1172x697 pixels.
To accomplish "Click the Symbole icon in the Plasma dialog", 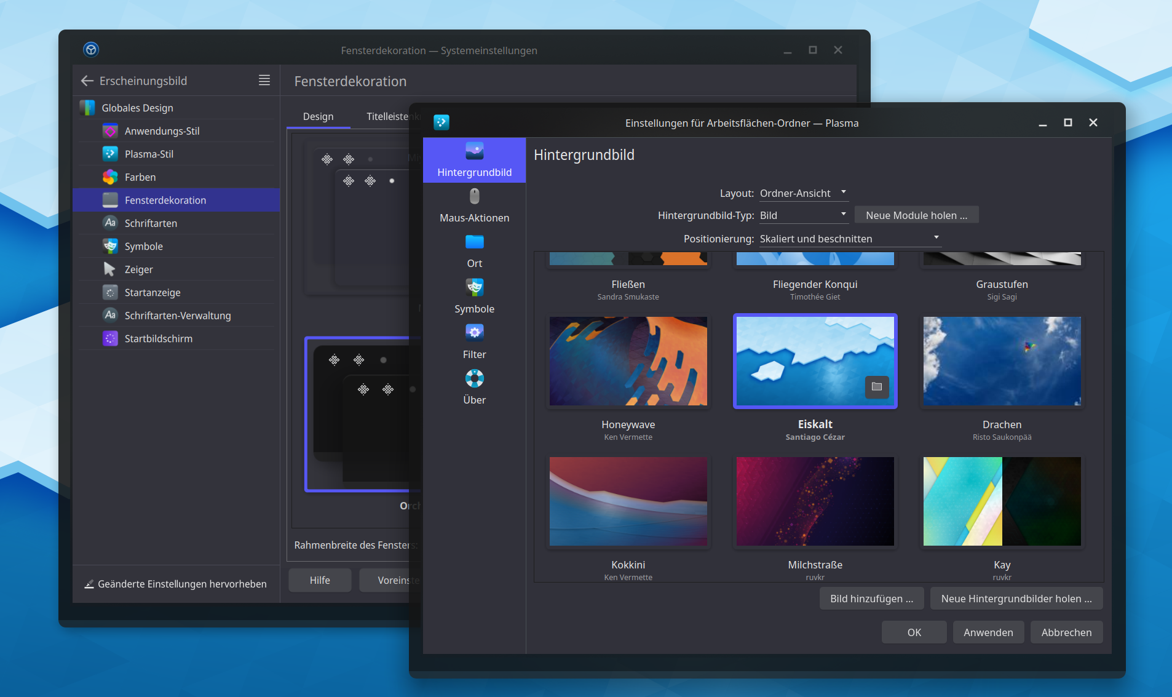I will (x=473, y=295).
